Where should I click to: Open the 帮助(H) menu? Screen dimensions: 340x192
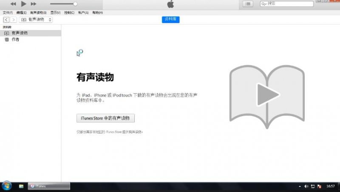(x=97, y=13)
